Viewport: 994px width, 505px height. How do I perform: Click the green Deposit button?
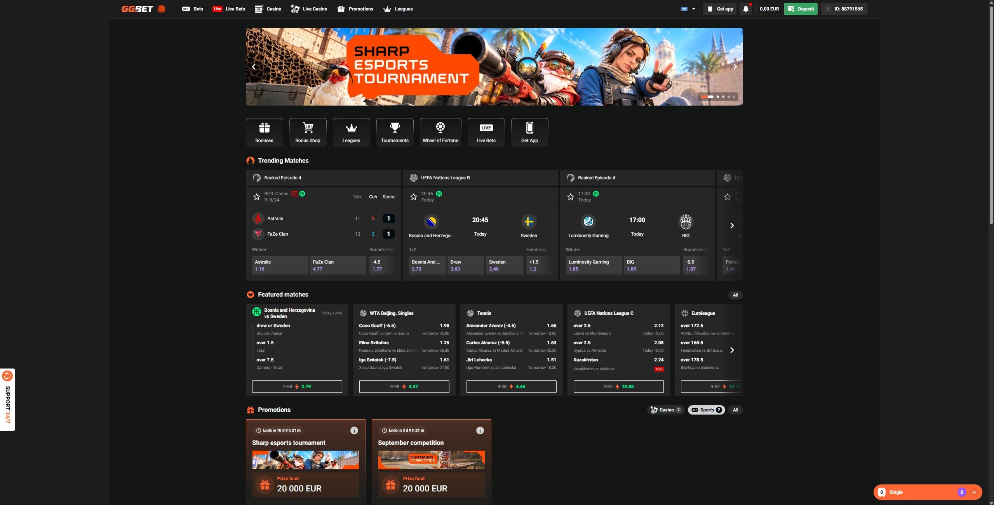pos(801,9)
